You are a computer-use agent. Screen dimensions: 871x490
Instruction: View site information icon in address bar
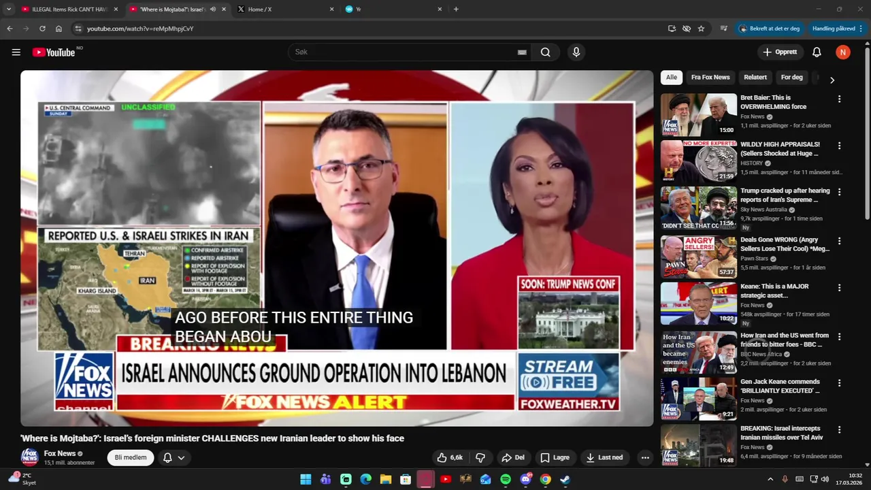click(x=78, y=29)
